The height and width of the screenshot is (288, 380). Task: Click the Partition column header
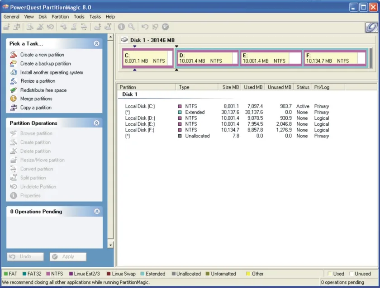pos(147,87)
